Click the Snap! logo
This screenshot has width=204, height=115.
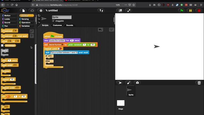pos(5,11)
